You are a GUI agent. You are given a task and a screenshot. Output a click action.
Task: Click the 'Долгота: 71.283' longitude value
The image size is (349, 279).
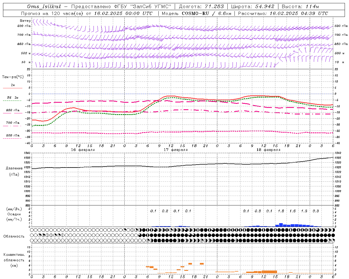tap(201, 7)
